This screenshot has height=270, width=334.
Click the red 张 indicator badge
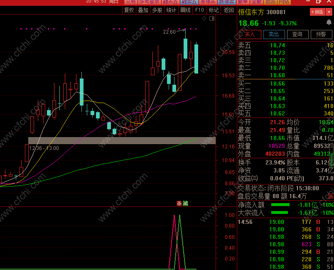179,204
